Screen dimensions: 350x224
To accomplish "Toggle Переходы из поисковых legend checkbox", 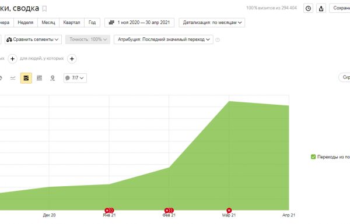I will pos(313,157).
